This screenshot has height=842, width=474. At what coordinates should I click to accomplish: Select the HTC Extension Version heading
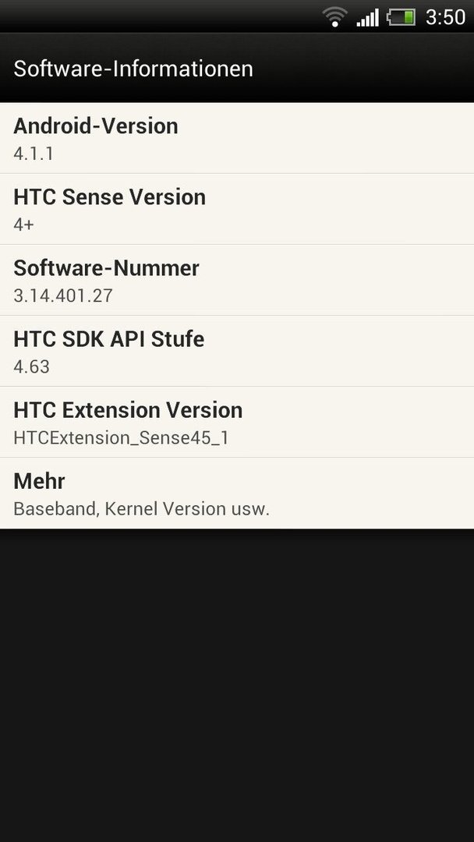(x=128, y=410)
